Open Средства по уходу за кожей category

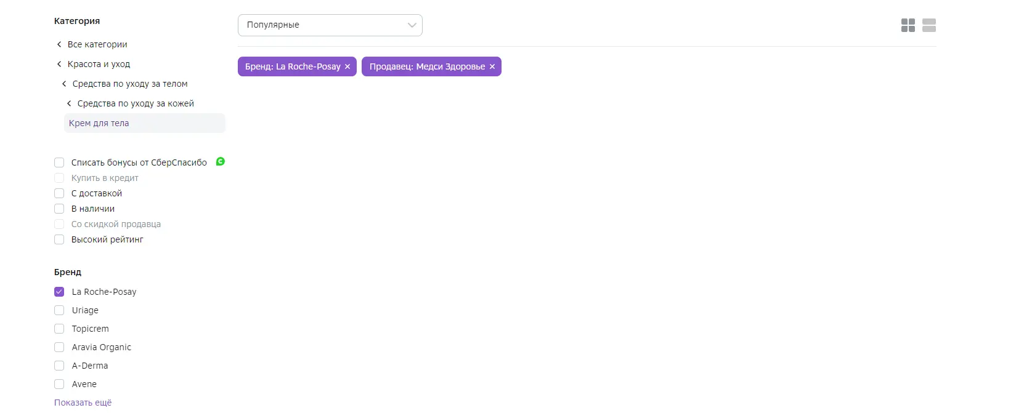point(136,103)
